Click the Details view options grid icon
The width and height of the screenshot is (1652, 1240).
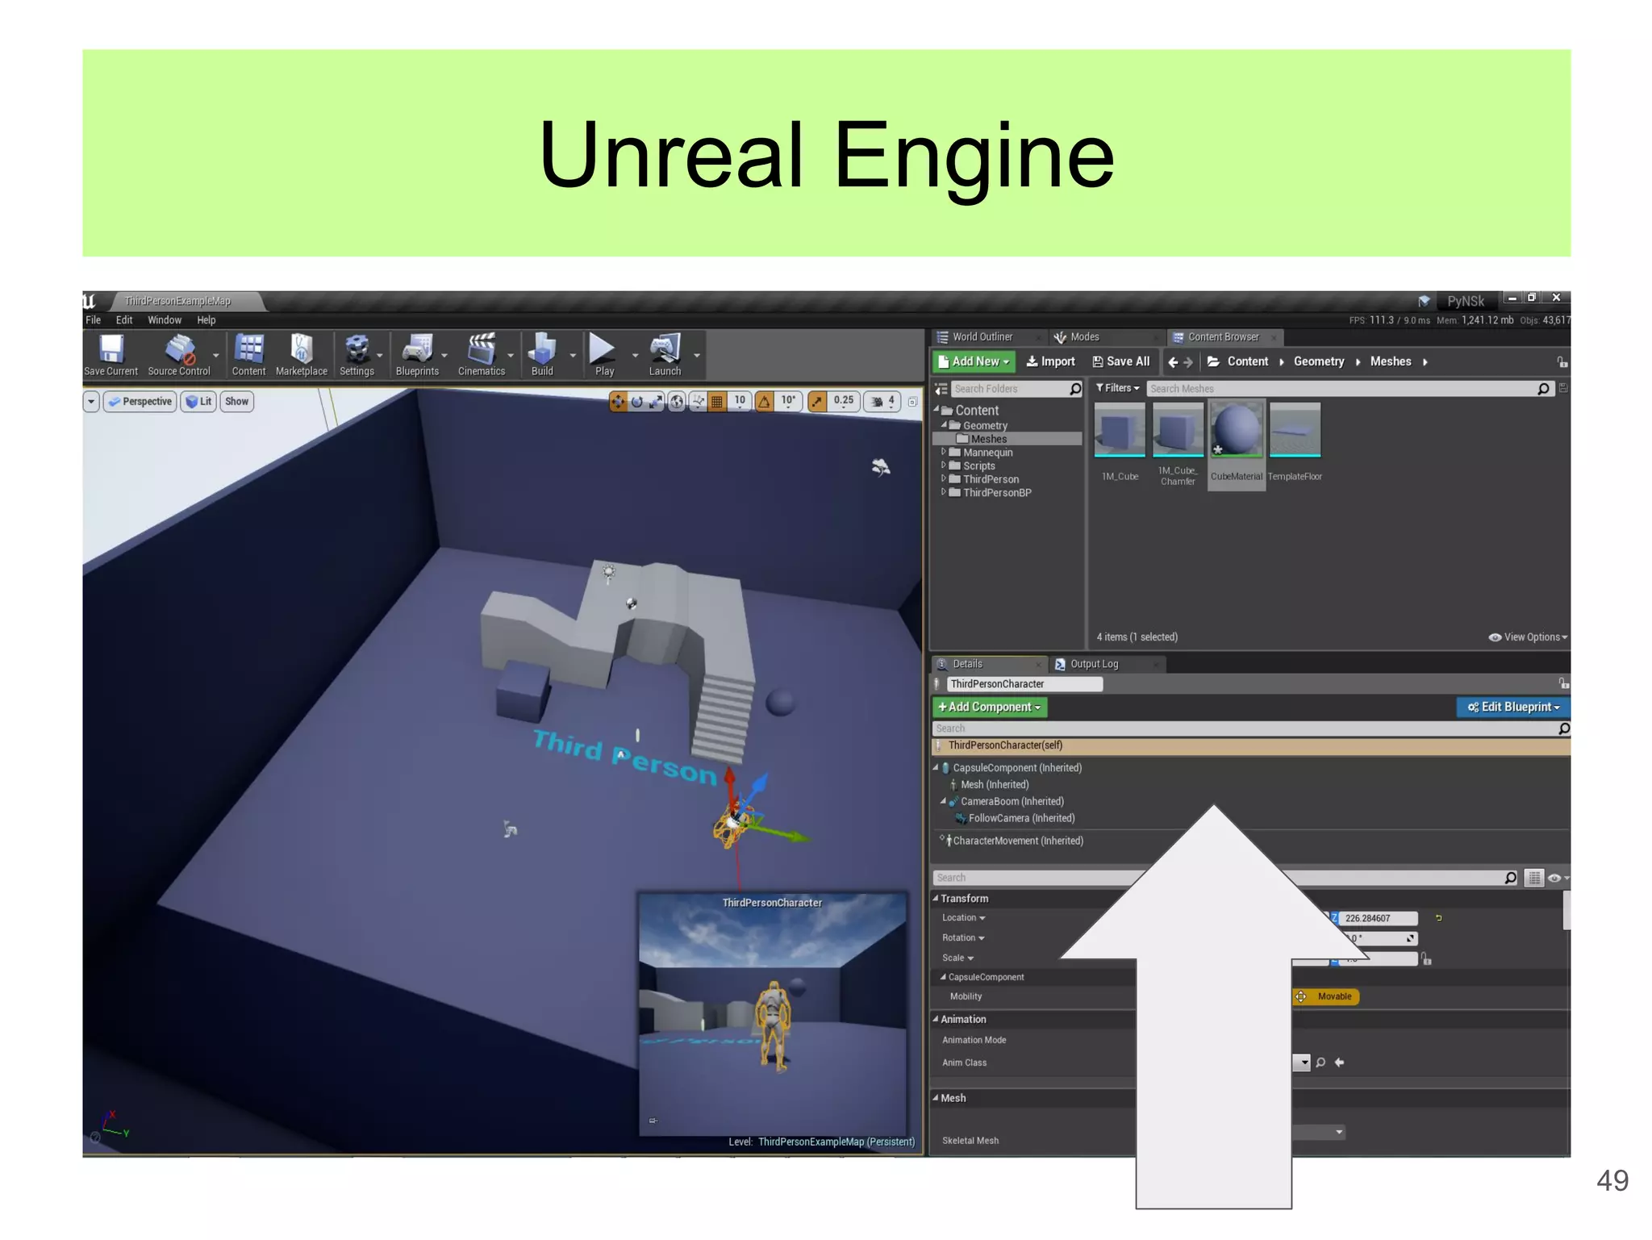(1533, 878)
